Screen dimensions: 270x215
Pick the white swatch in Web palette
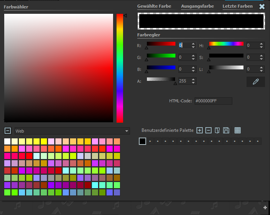[7, 141]
